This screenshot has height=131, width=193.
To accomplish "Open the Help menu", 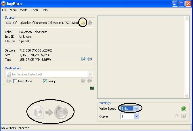I will [x=44, y=10].
